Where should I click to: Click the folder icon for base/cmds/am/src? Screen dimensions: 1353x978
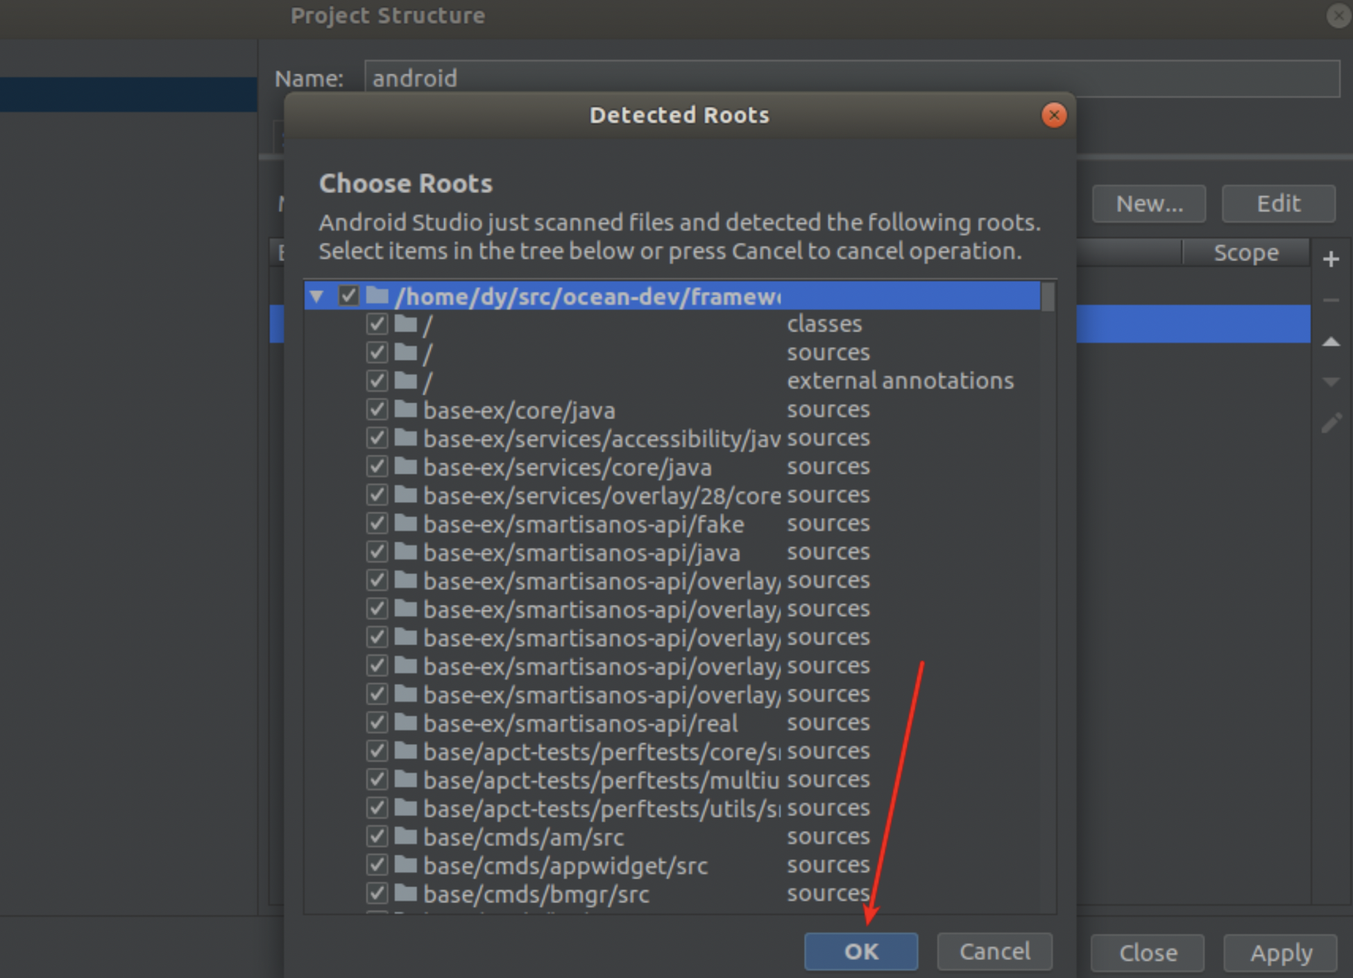click(x=406, y=837)
